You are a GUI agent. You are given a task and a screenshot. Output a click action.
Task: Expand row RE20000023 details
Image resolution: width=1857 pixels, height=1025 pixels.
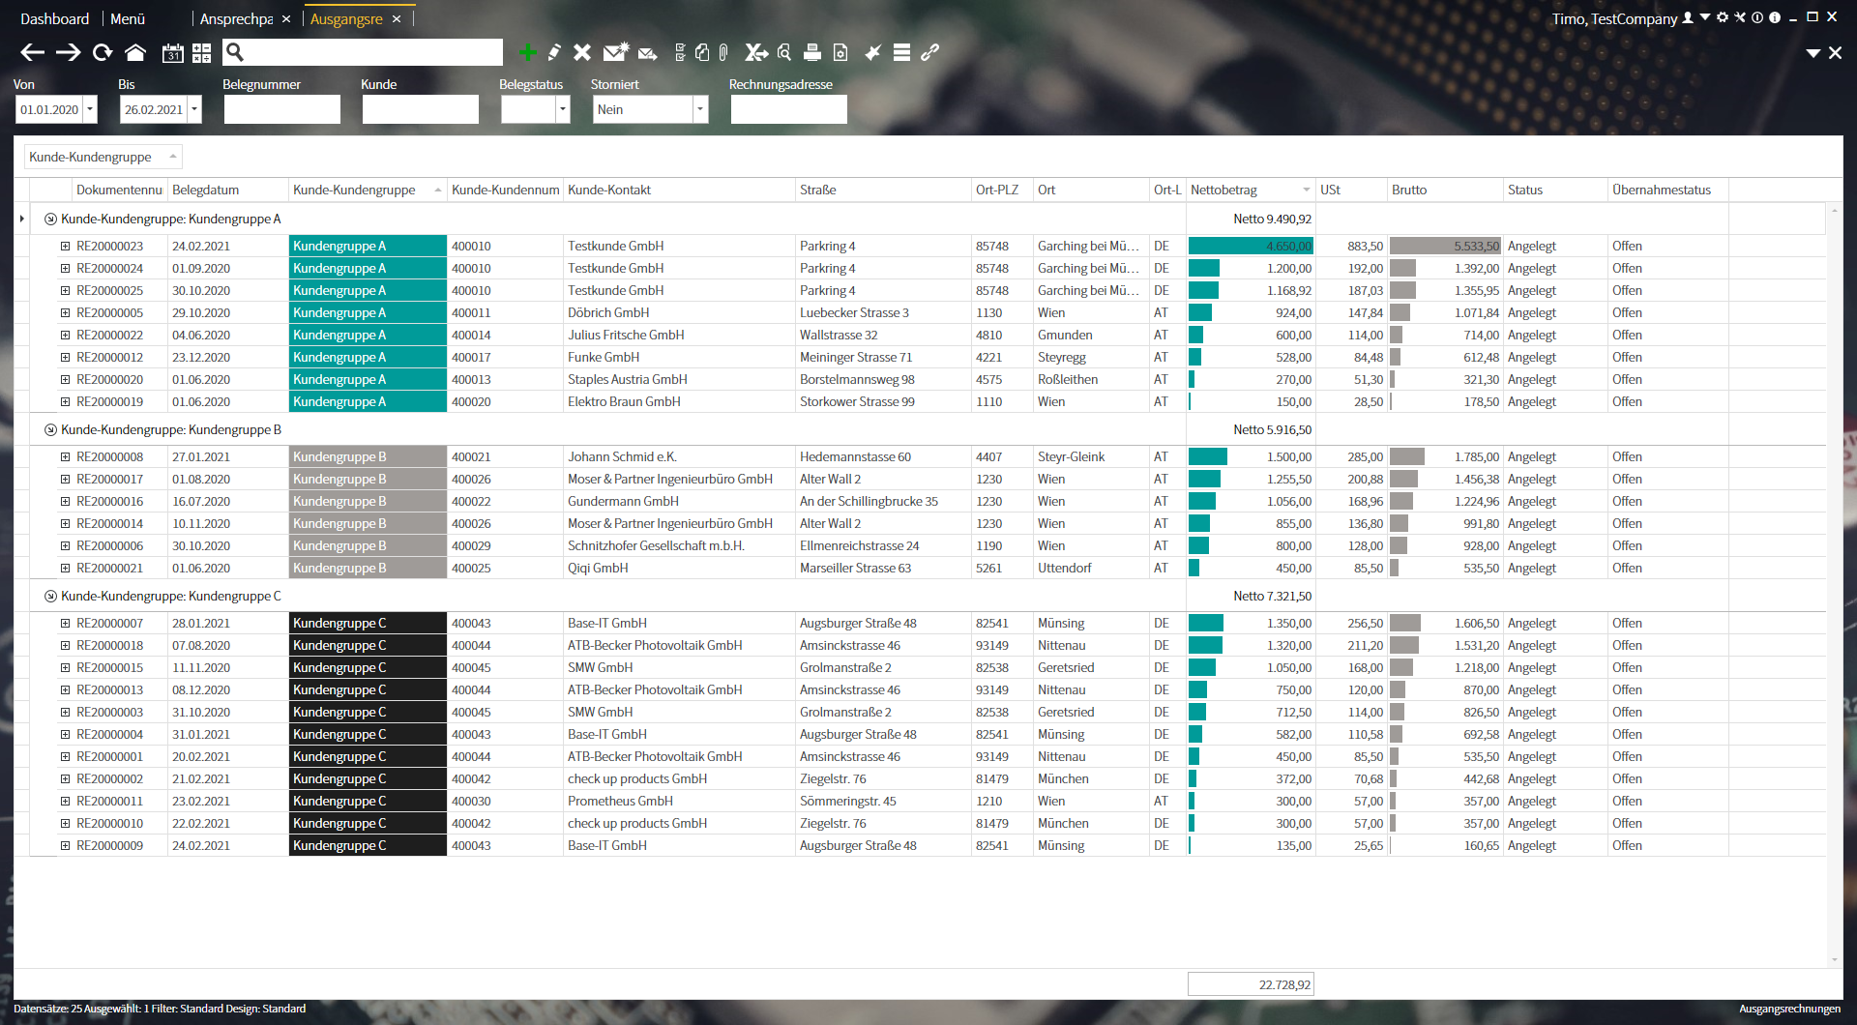65,247
